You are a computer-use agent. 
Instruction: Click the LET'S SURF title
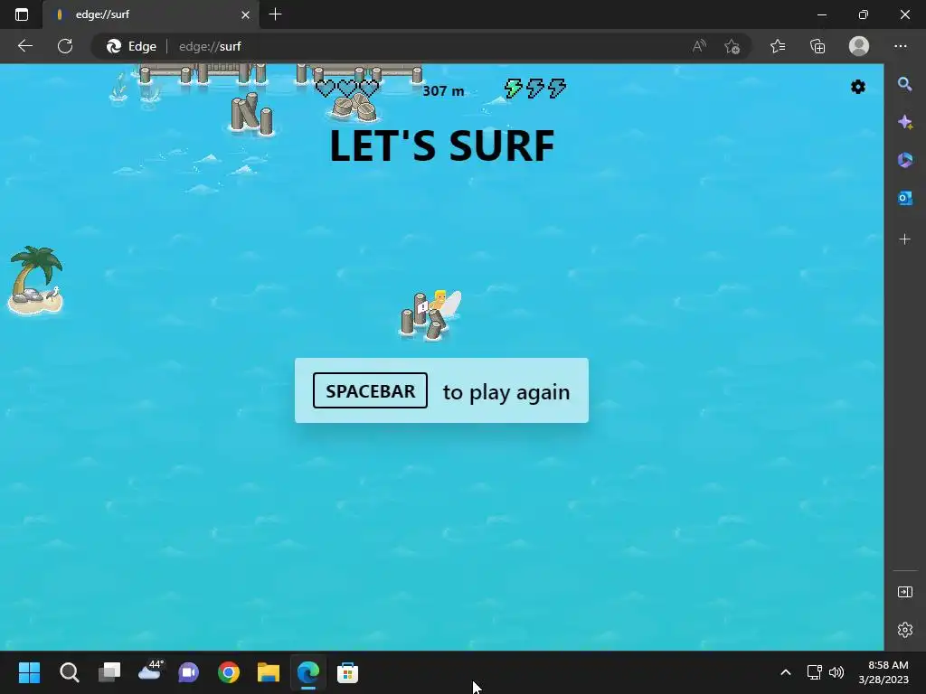[441, 145]
